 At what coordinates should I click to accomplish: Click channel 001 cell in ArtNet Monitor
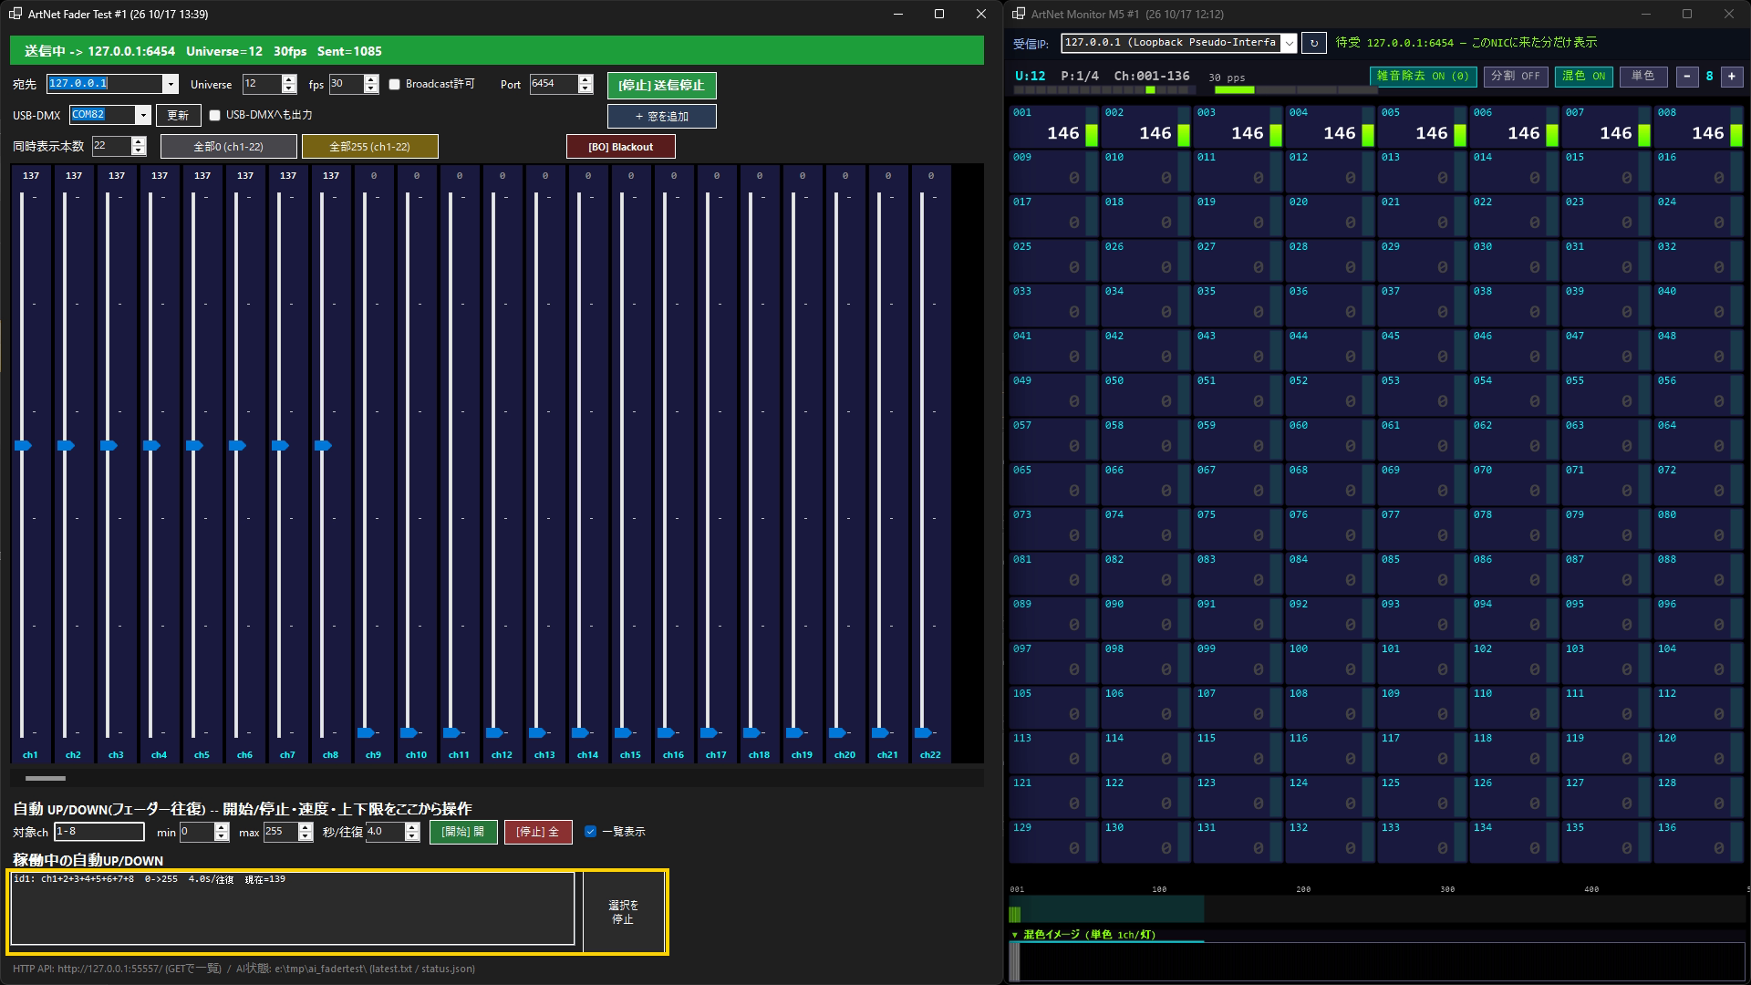click(1053, 125)
